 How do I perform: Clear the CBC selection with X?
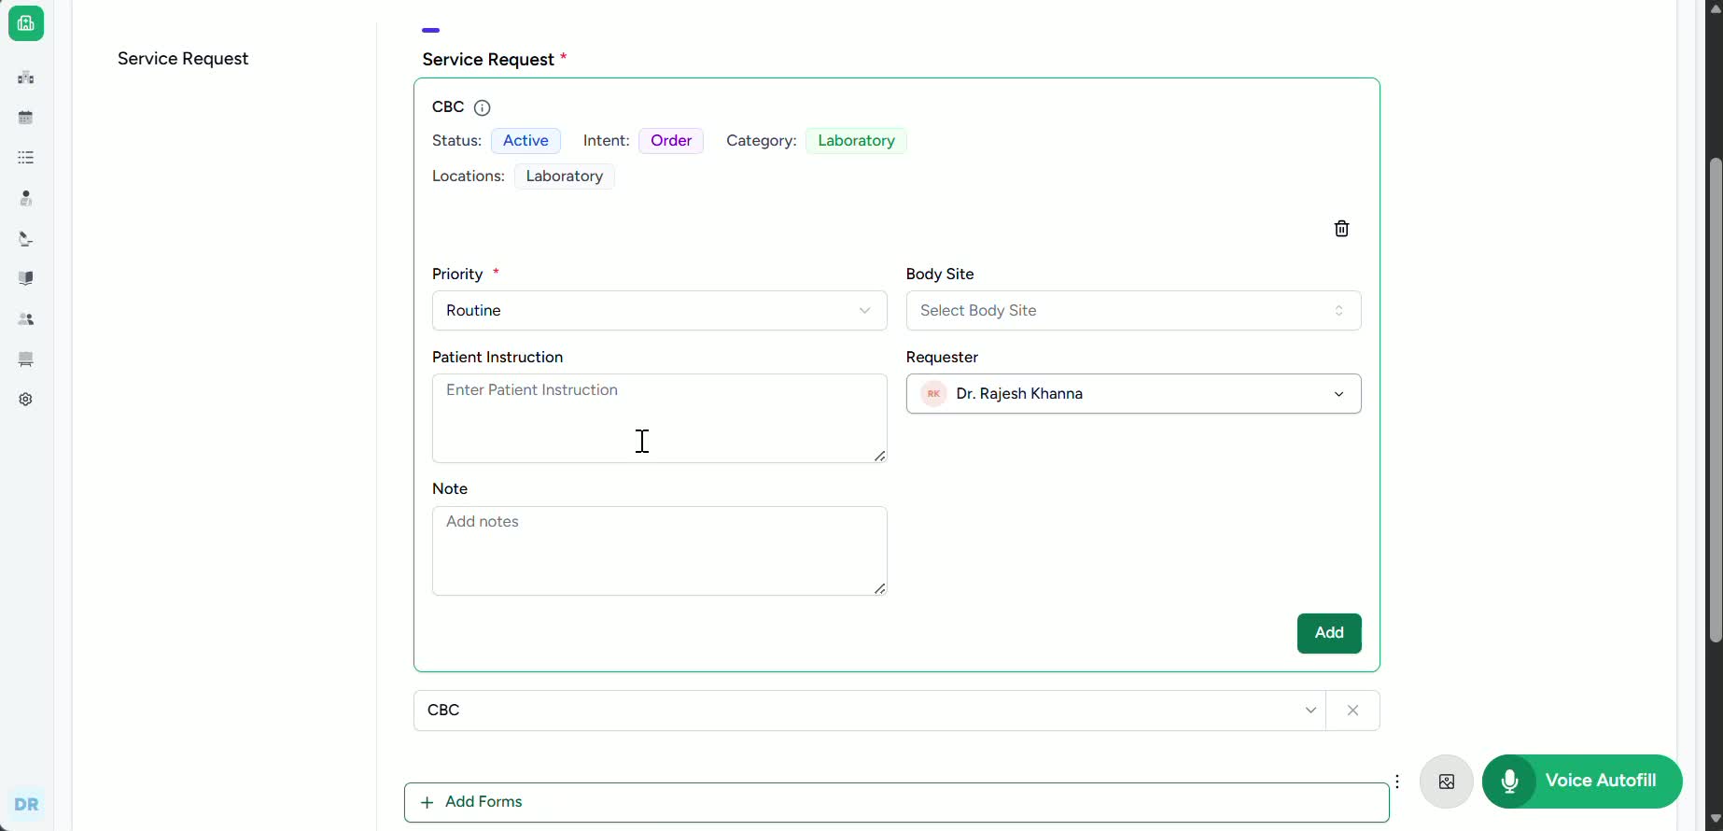tap(1353, 711)
